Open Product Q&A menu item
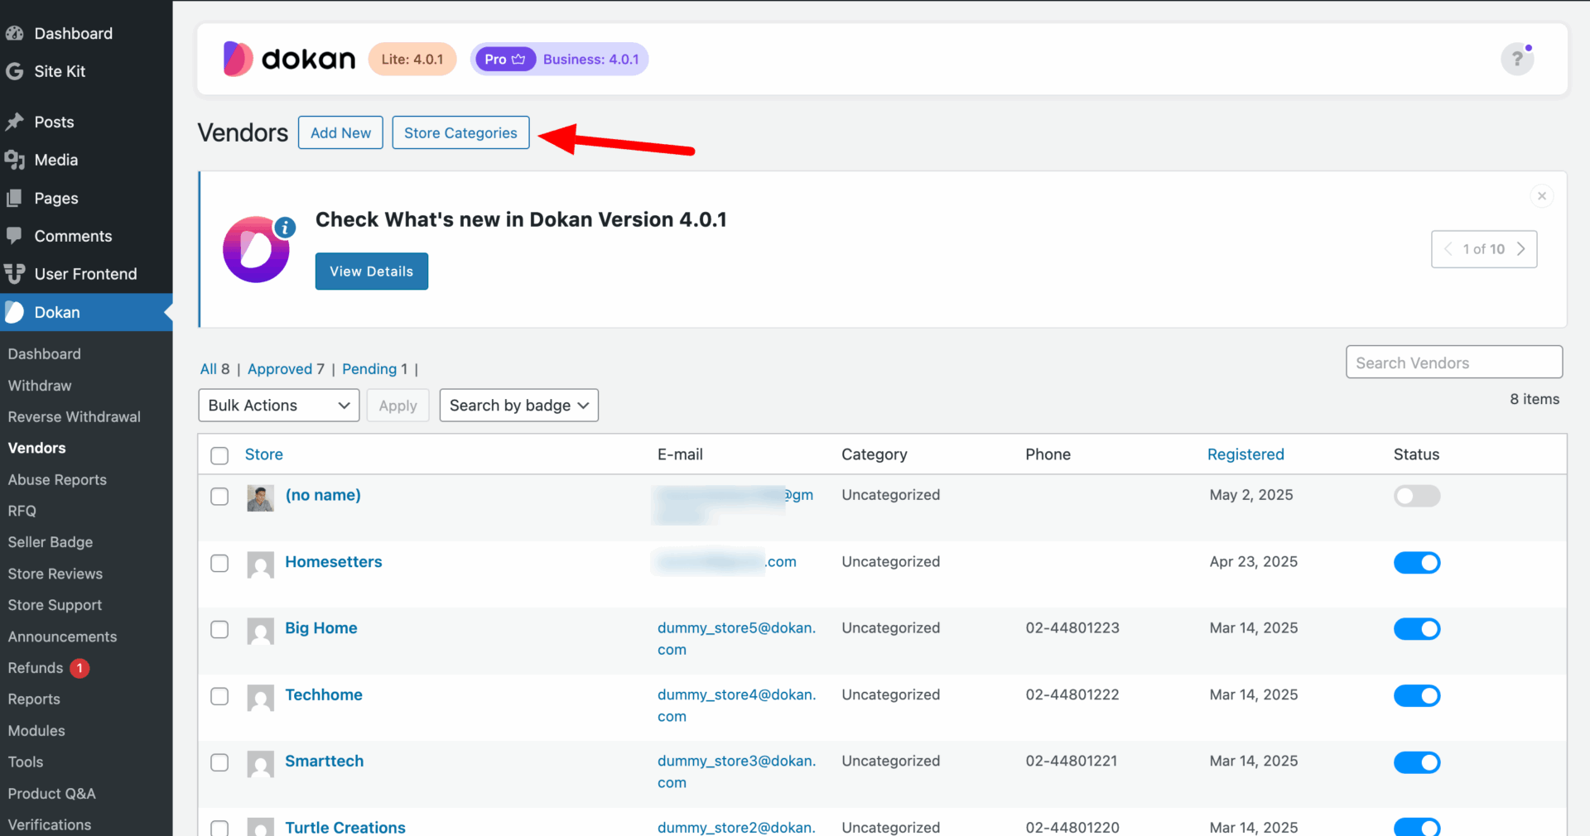This screenshot has width=1590, height=836. 51,794
